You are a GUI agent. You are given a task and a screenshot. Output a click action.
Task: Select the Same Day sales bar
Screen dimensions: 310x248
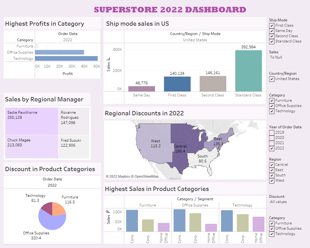[142, 89]
